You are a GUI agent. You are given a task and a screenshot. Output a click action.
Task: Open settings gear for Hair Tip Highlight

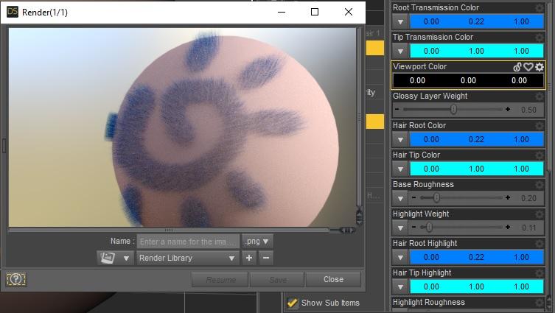(539, 273)
